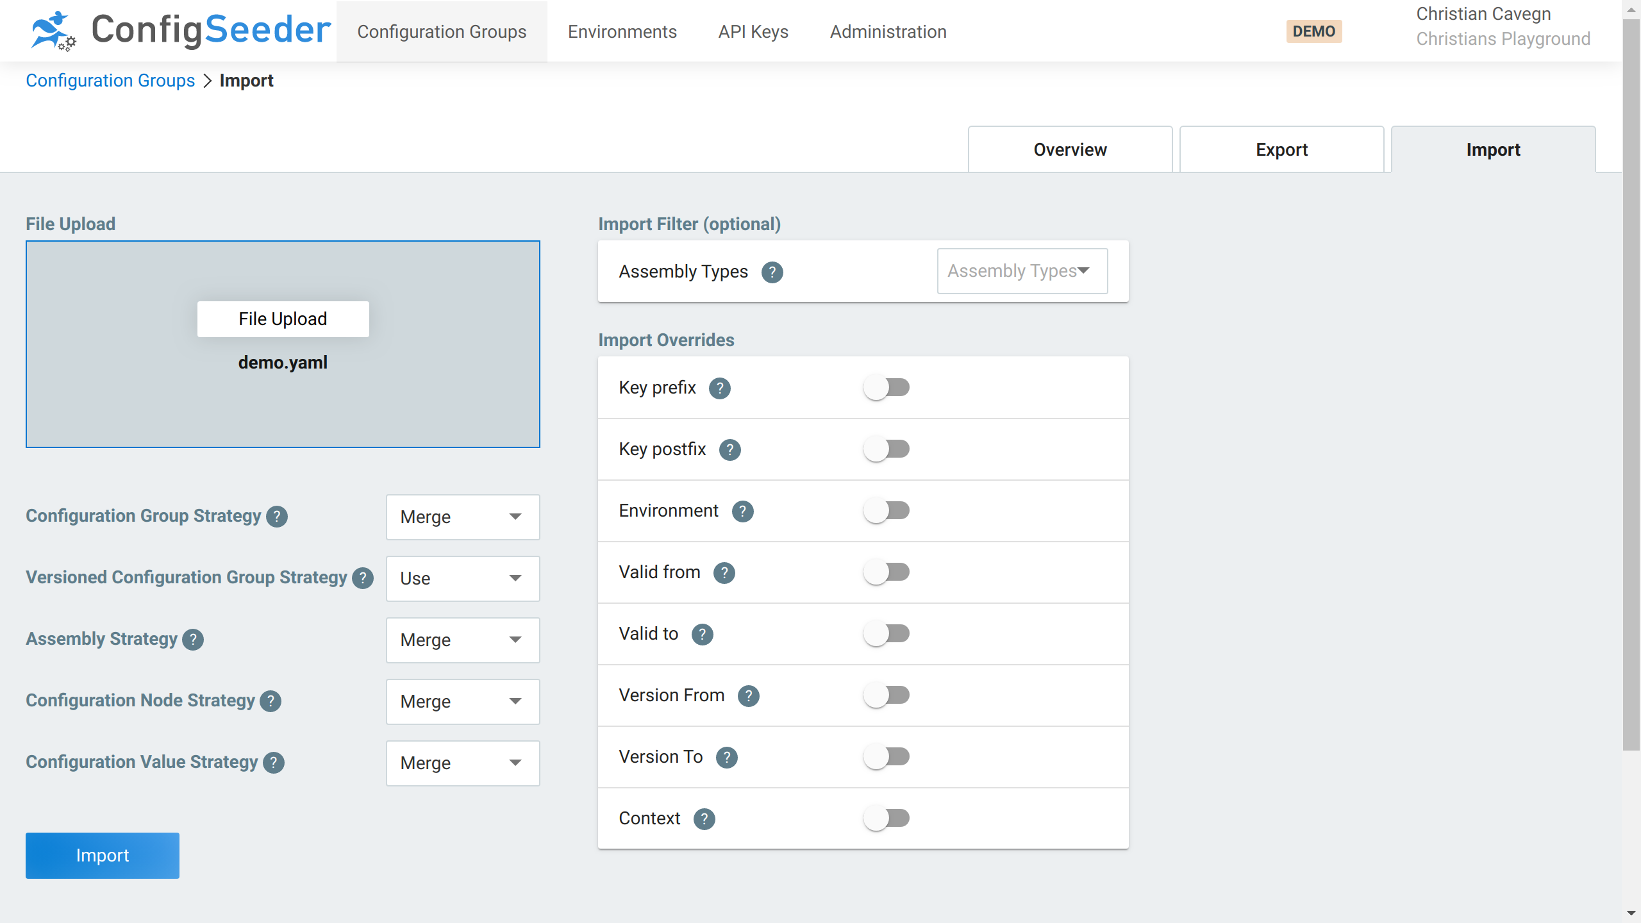Image resolution: width=1641 pixels, height=923 pixels.
Task: Open the Versioned Configuration Group Strategy dropdown
Action: 462,579
